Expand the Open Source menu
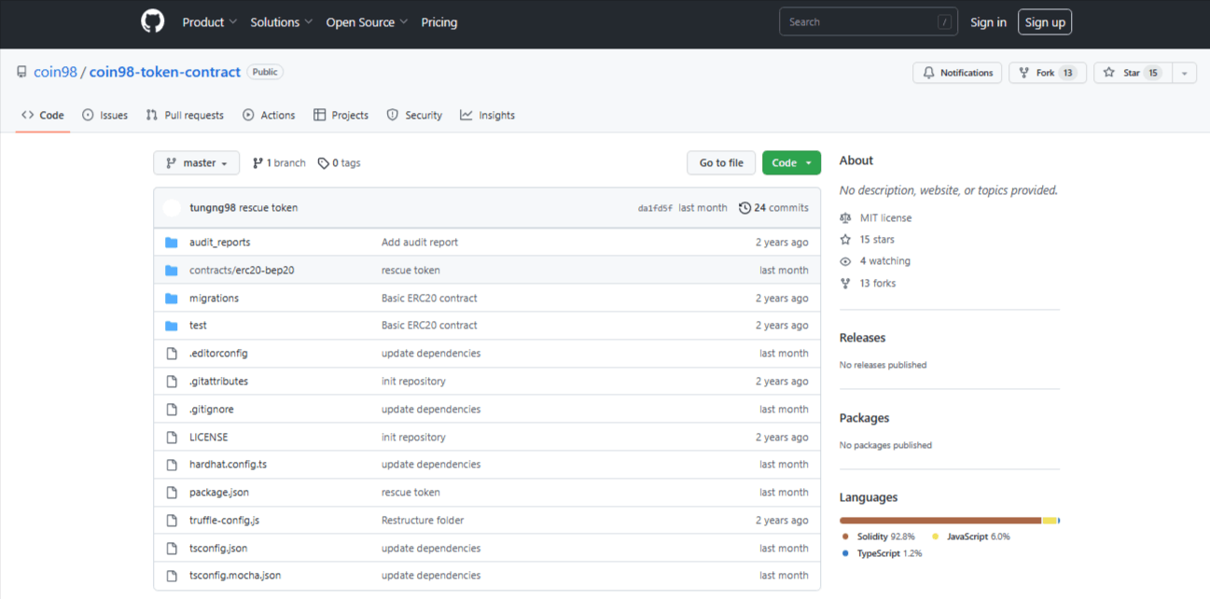 [367, 22]
